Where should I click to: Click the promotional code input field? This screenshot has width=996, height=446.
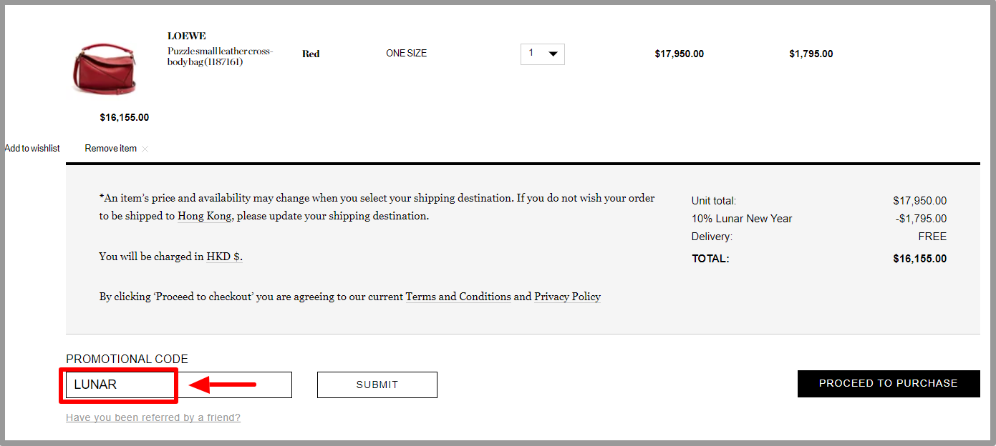(179, 385)
